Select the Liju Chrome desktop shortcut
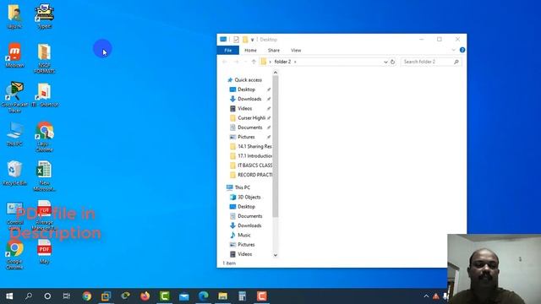Image resolution: width=541 pixels, height=304 pixels. click(x=44, y=137)
